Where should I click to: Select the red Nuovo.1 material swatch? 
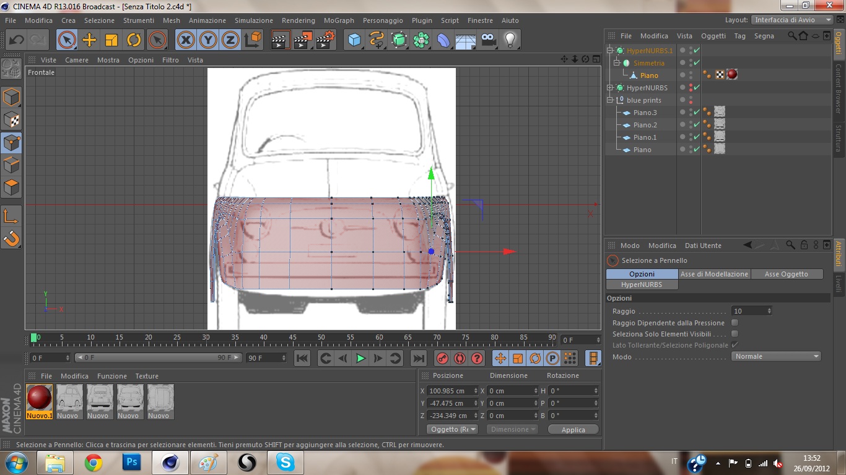pos(39,399)
